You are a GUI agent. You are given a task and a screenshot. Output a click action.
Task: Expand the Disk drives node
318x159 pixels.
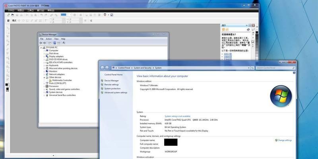coord(44,54)
